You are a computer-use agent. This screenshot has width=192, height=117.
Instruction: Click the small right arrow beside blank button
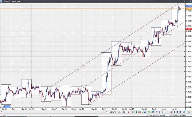107,112
